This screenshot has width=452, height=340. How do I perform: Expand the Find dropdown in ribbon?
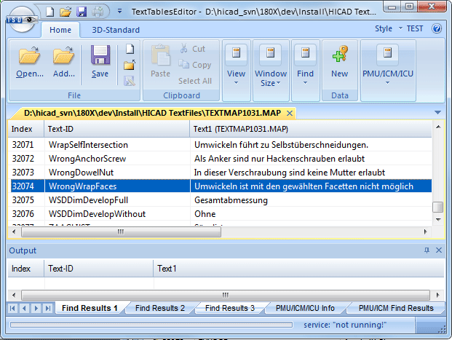click(305, 66)
